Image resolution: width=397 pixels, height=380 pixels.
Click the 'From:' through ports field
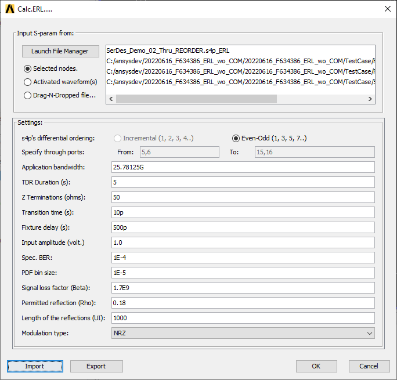[179, 152]
